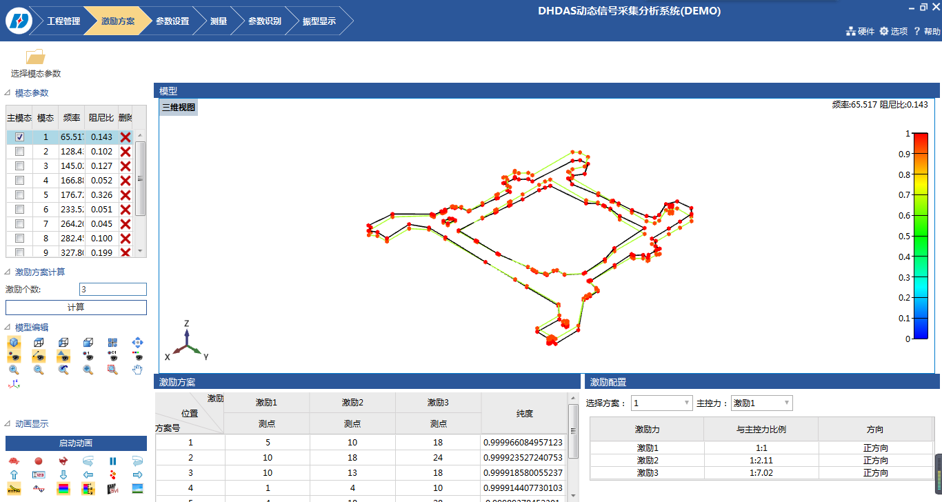This screenshot has height=502, width=942.
Task: Check the main mode checkbox for mode 6
Action: point(19,210)
